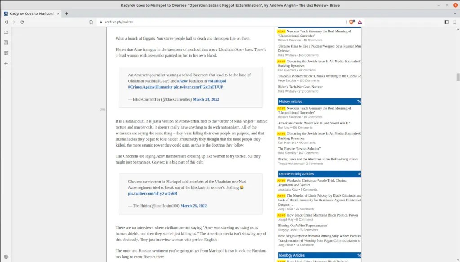
Task: Open the Brave Shields lion icon
Action: tap(352, 22)
